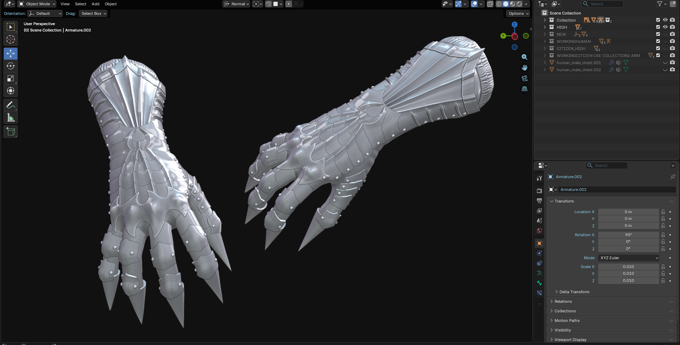Screen dimensions: 680x345
Task: Open the Object Mode dropdown
Action: coord(37,4)
